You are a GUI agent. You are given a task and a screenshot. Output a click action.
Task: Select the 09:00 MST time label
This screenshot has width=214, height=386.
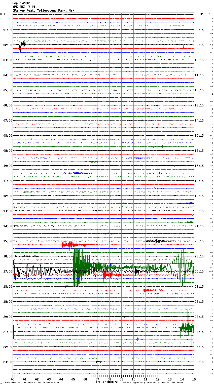pos(8,151)
